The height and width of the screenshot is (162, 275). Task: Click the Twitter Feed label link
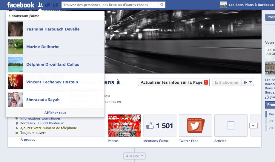188,141
